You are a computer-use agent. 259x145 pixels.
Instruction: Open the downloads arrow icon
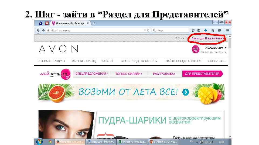[x=206, y=30]
